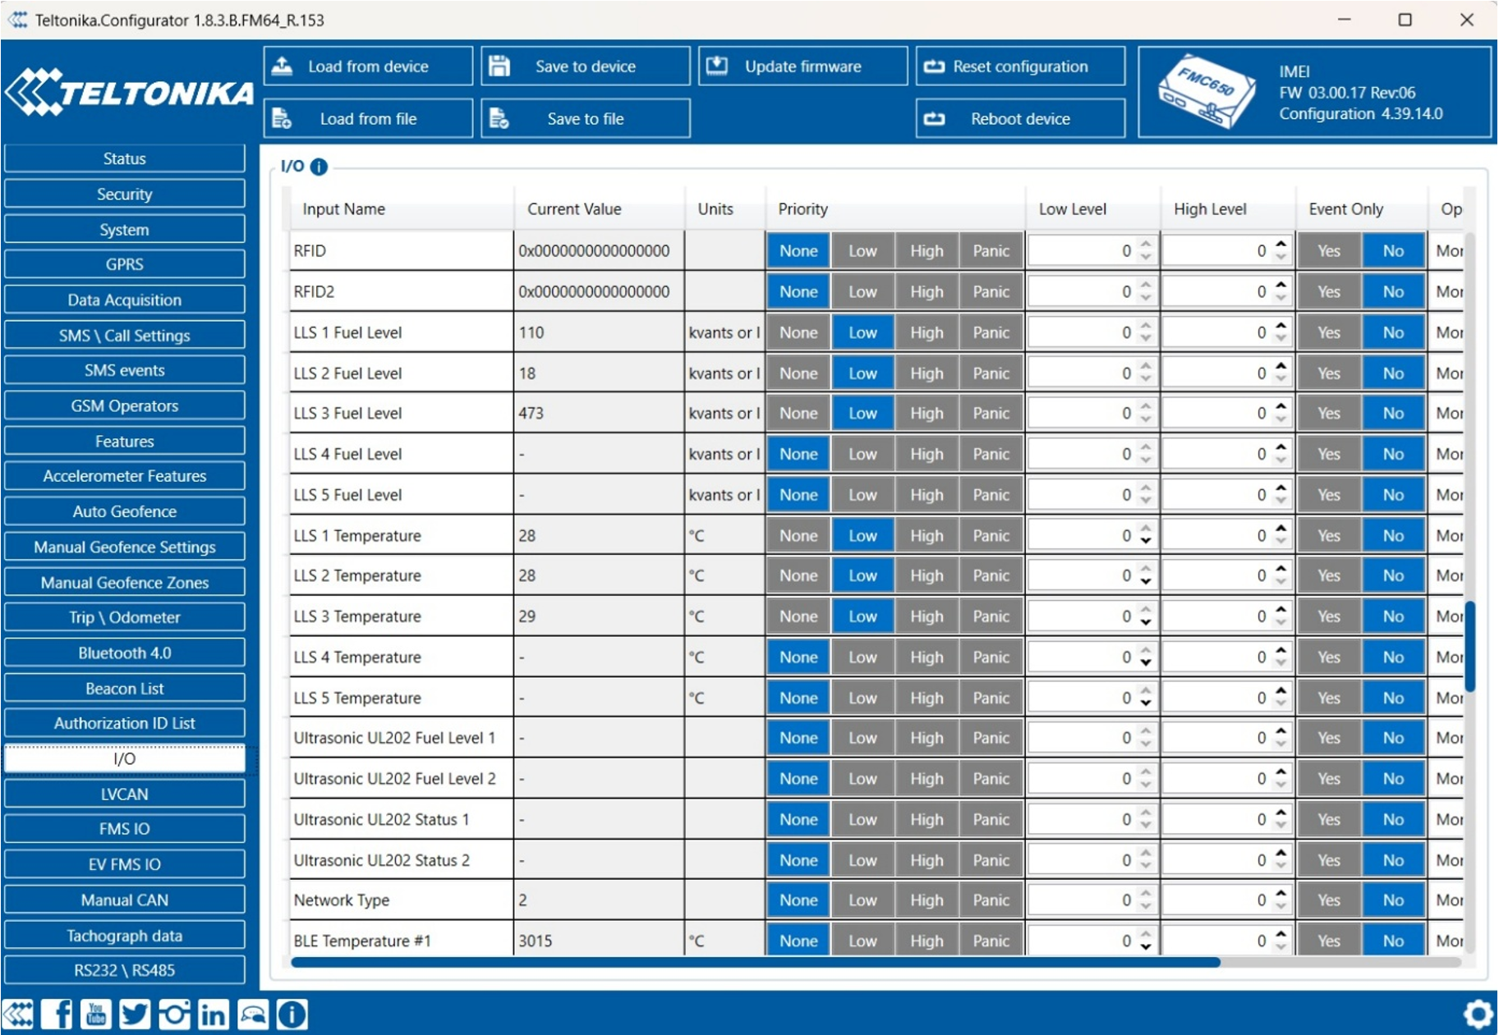Viewport: 1499px width, 1035px height.
Task: Click the Priority column header
Action: [x=895, y=209]
